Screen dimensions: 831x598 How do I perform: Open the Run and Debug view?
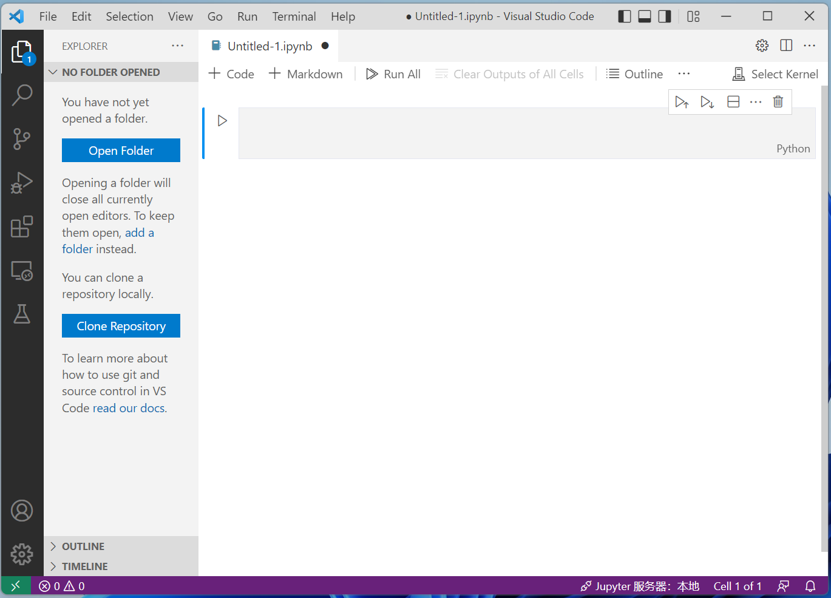pos(22,183)
